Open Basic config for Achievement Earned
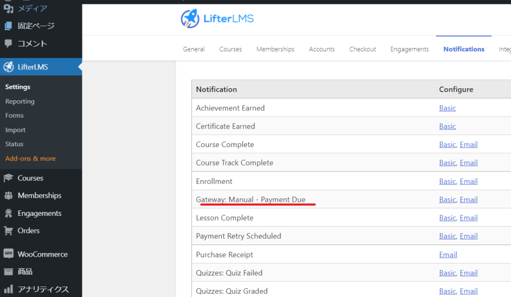511x297 pixels. 448,108
